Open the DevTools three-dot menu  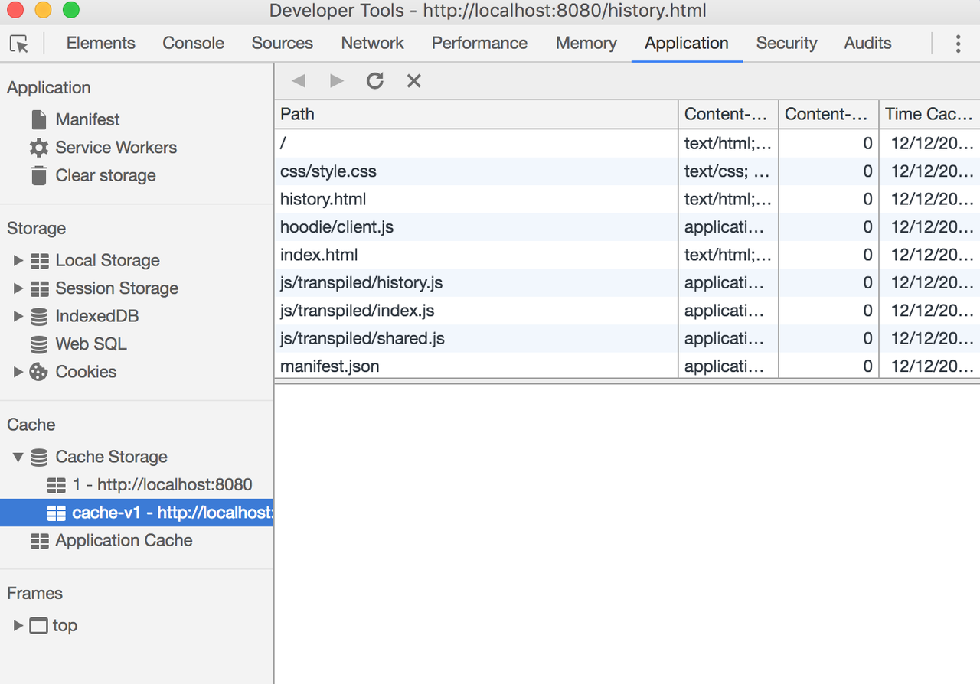point(958,44)
